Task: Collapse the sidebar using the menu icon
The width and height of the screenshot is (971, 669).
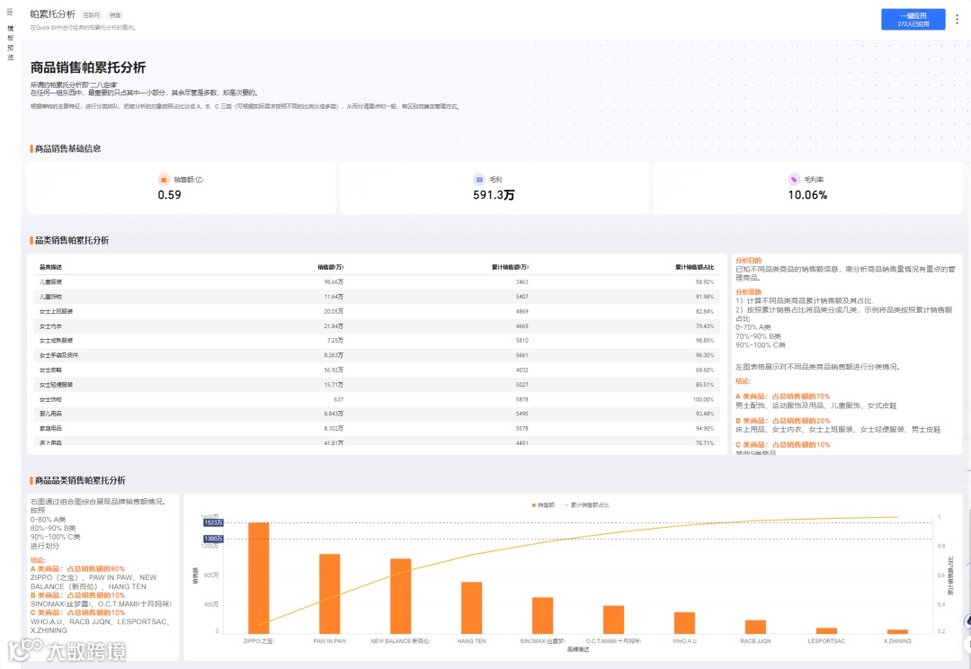Action: (x=10, y=12)
